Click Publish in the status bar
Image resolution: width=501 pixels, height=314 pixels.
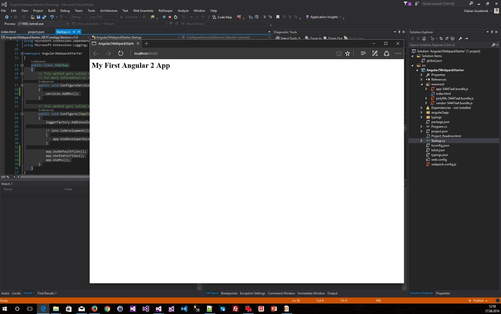[x=478, y=300]
